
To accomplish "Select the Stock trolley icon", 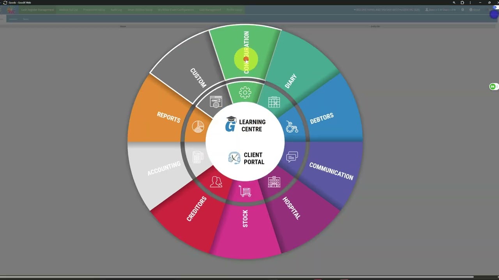I will point(245,191).
